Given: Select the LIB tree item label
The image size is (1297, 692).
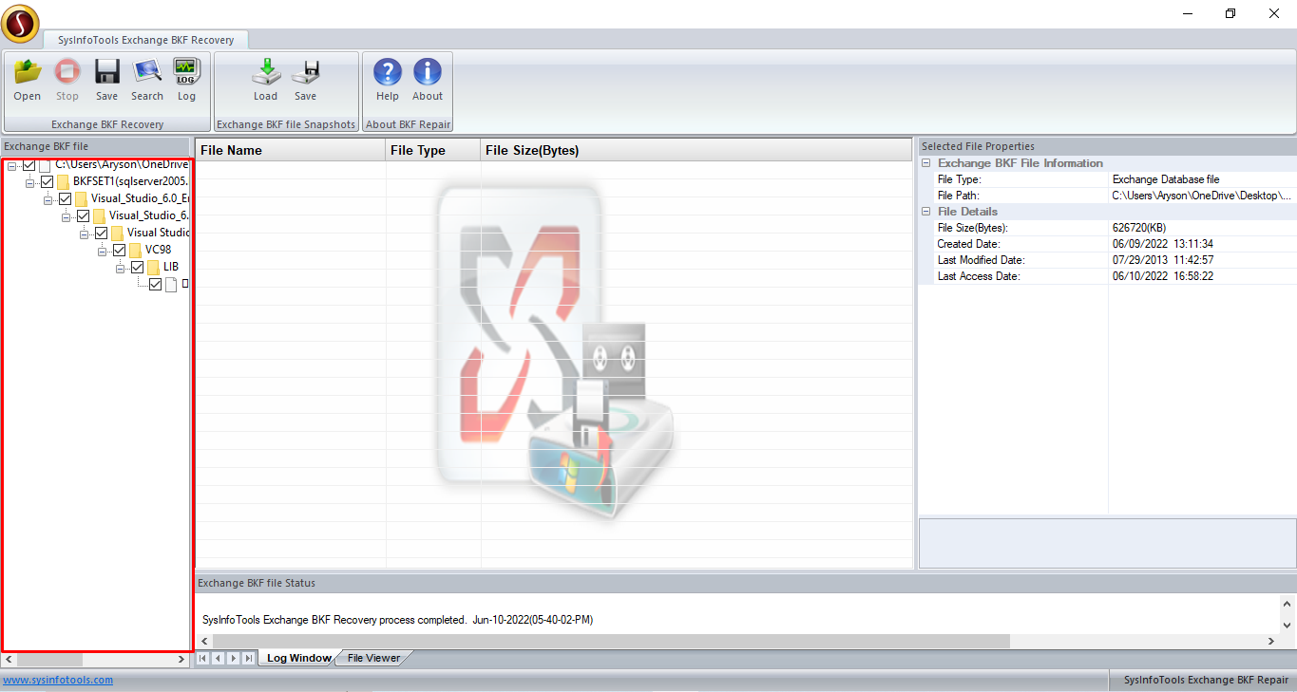Looking at the screenshot, I should click(x=171, y=268).
